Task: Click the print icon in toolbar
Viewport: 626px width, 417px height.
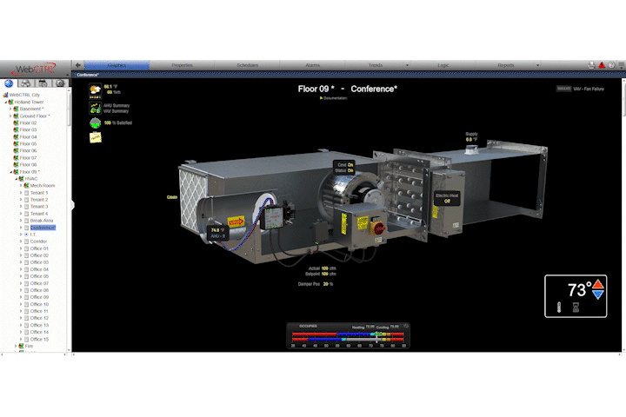Action: coord(591,65)
